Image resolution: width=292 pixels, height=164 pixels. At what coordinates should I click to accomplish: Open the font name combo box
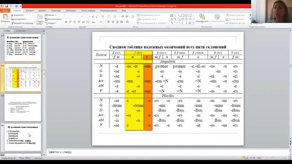pos(73,17)
